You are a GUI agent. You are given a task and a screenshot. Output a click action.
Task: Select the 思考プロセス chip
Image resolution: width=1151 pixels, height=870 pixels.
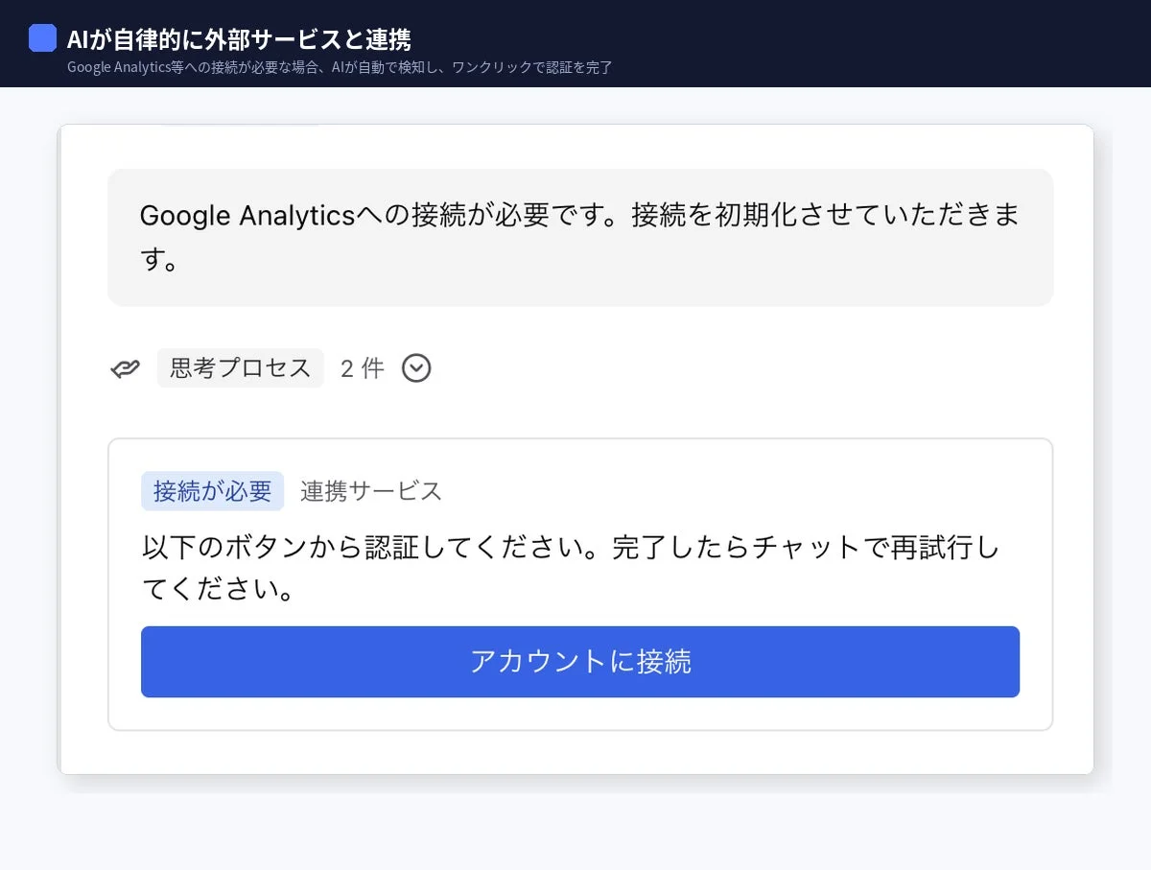coord(239,366)
